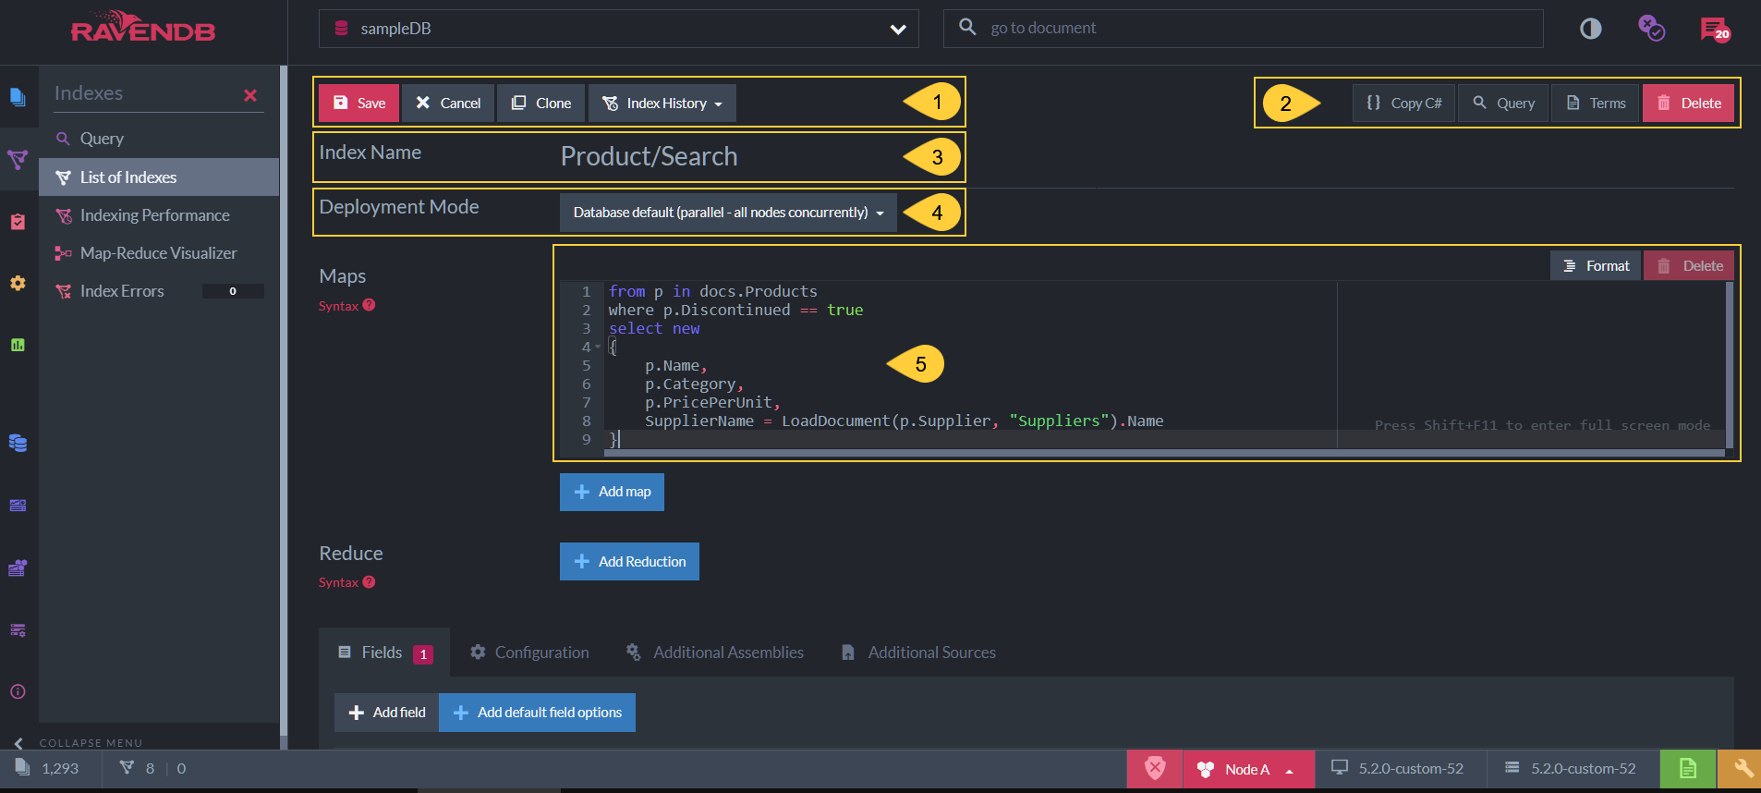Click Add map button
1761x793 pixels.
612,492
